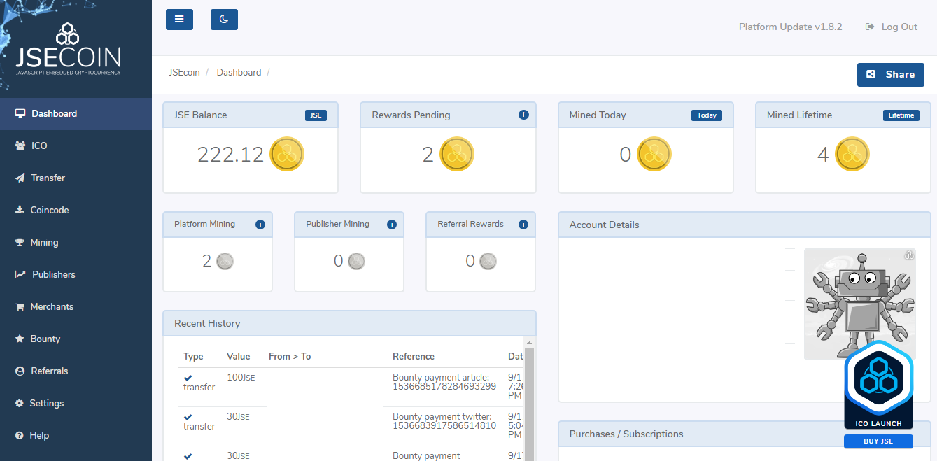Click the ICO Launch hexagon badge
Viewport: 937px width, 461px height.
878,384
